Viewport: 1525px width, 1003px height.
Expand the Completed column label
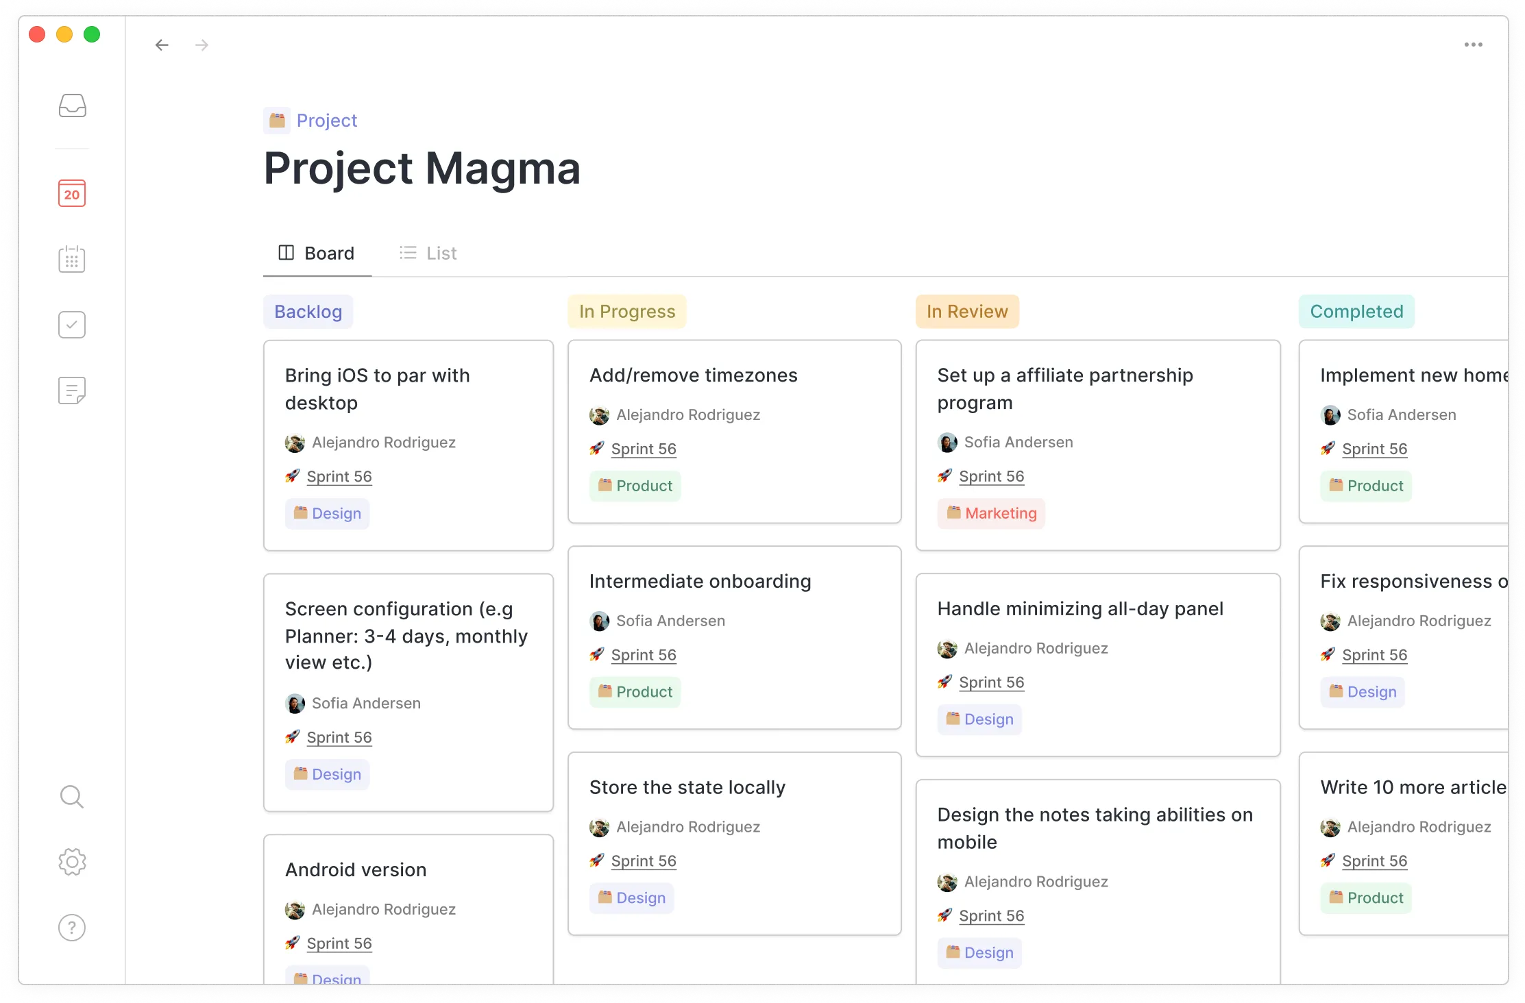(1356, 311)
